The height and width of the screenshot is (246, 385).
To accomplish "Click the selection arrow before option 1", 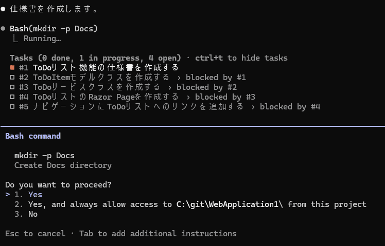I will pyautogui.click(x=8, y=195).
